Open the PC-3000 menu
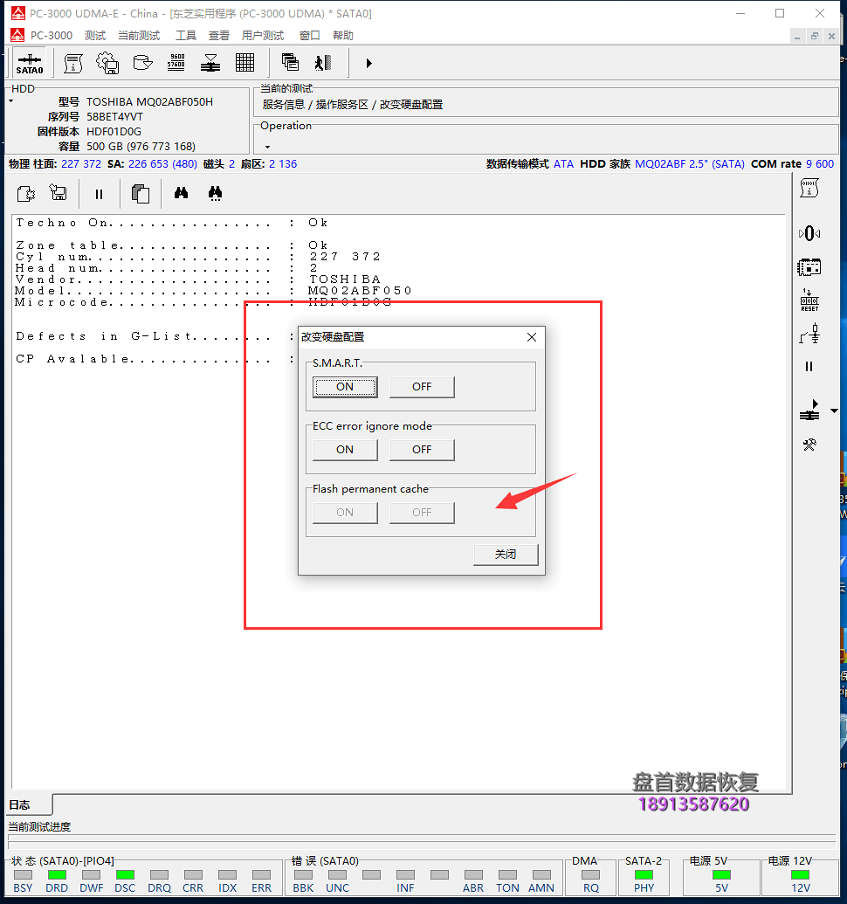 point(52,36)
